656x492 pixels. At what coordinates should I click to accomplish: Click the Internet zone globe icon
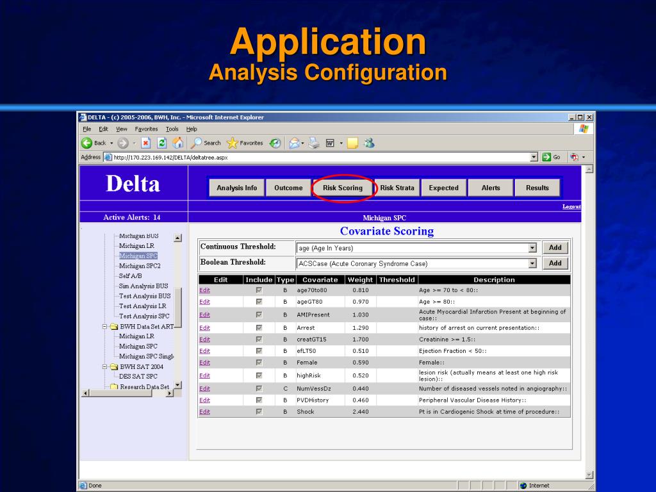(523, 486)
